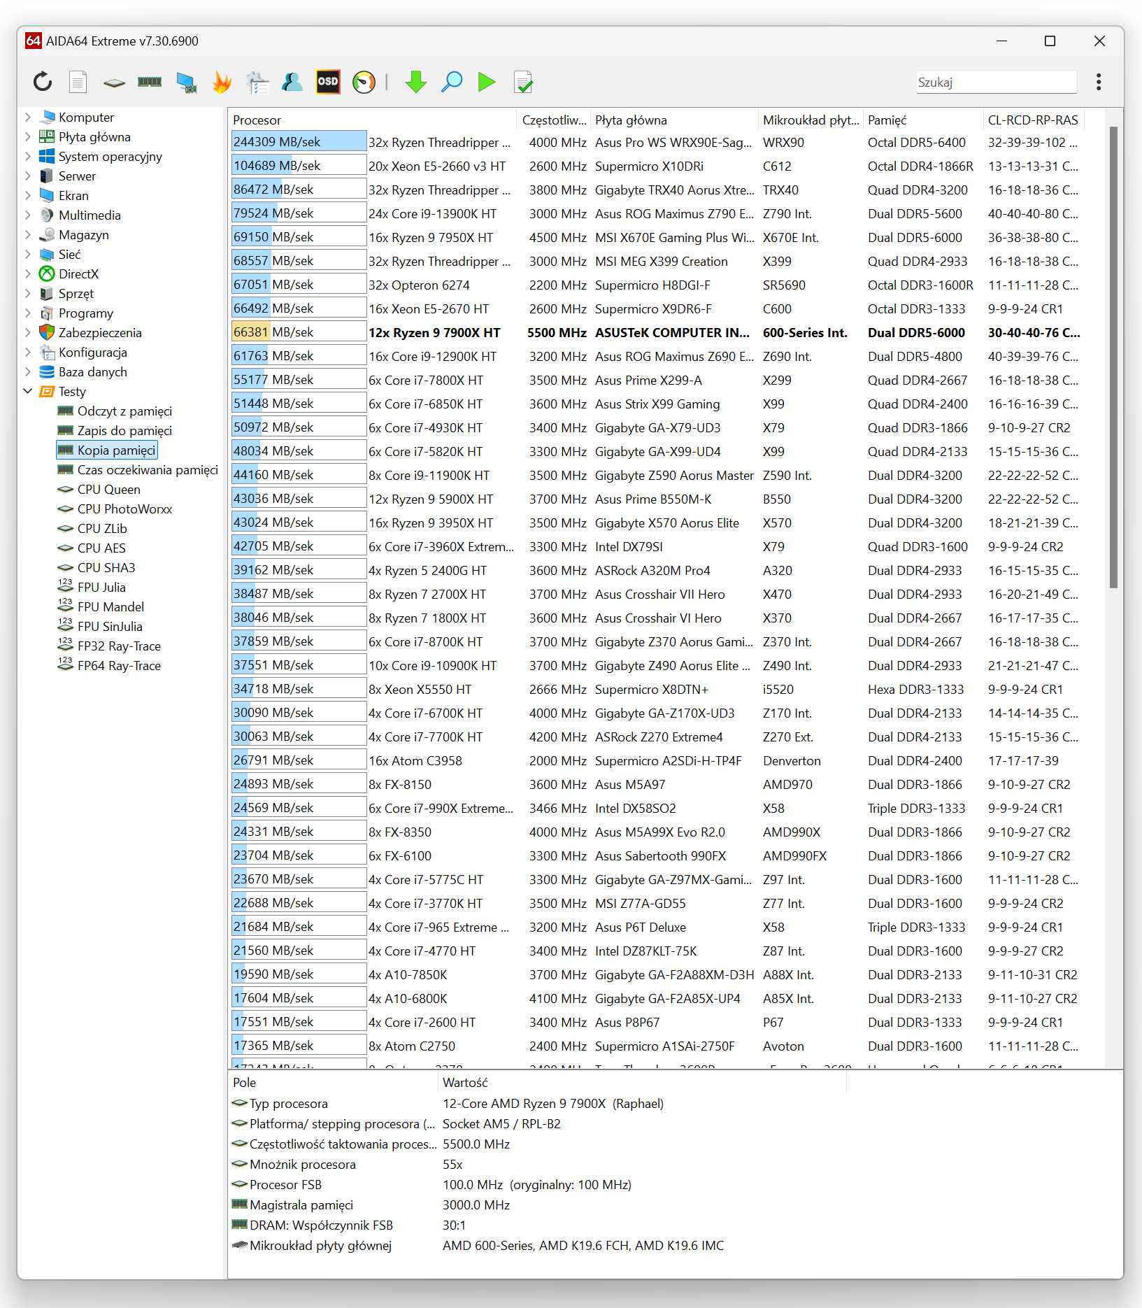Select Odczyt z pamięci test

(x=124, y=411)
